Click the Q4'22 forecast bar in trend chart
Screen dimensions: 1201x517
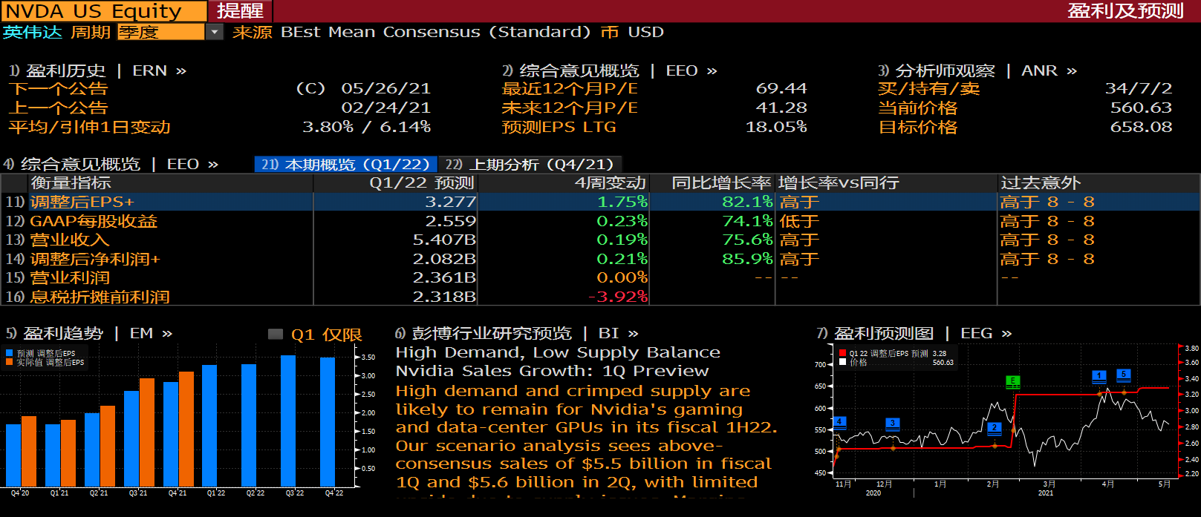point(328,422)
